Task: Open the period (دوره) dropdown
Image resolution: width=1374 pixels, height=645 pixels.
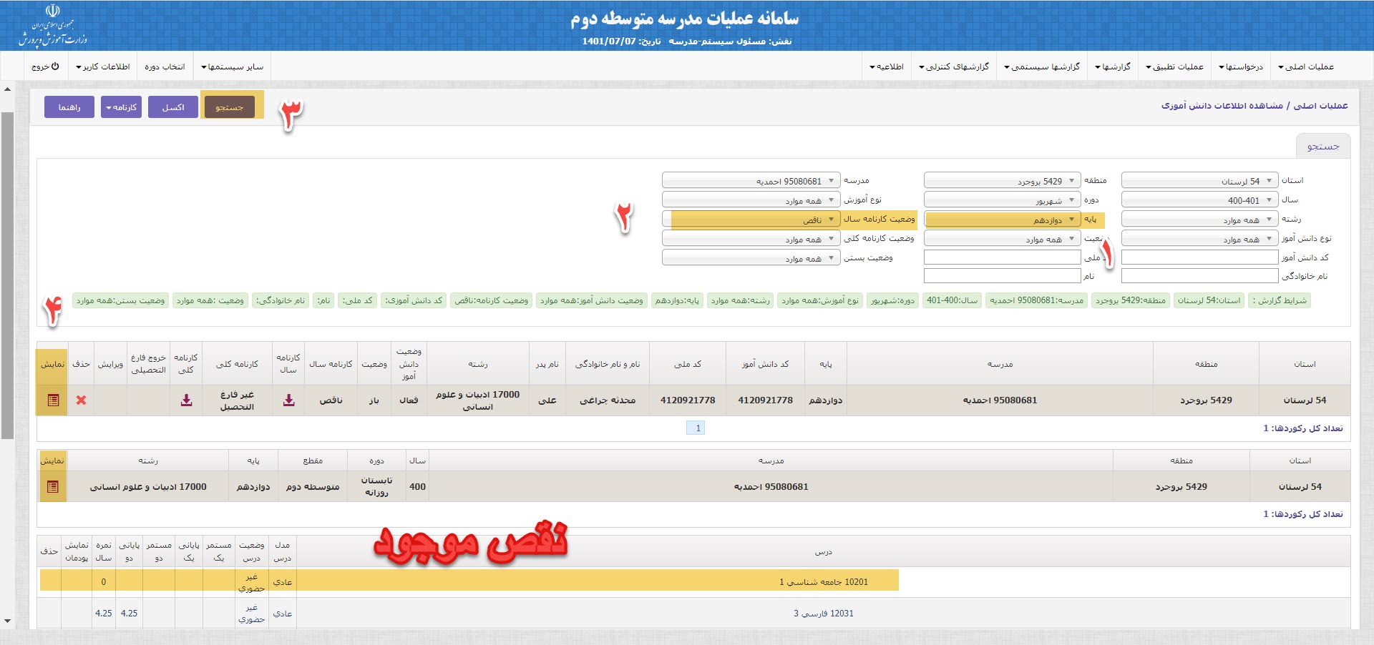Action: coord(1002,200)
